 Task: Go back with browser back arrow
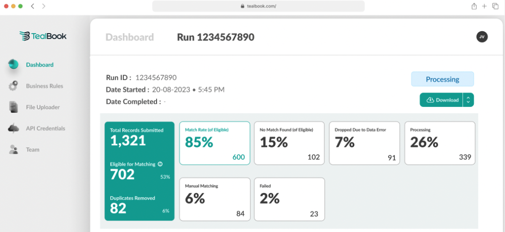point(33,6)
